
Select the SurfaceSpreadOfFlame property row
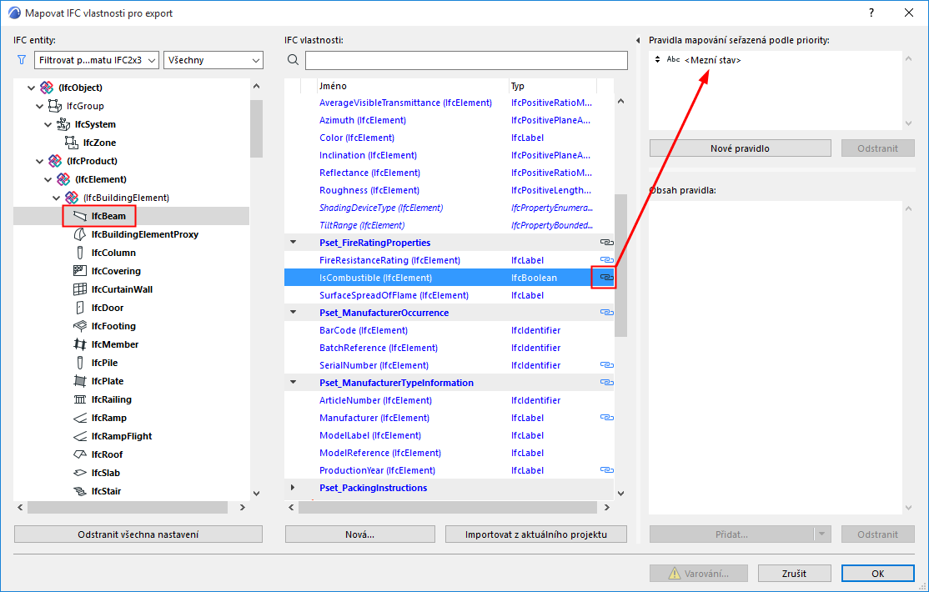pyautogui.click(x=449, y=295)
